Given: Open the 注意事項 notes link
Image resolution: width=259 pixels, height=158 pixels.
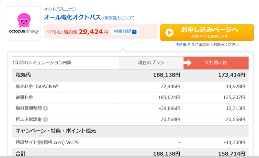Looking at the screenshot, I should pyautogui.click(x=183, y=44).
